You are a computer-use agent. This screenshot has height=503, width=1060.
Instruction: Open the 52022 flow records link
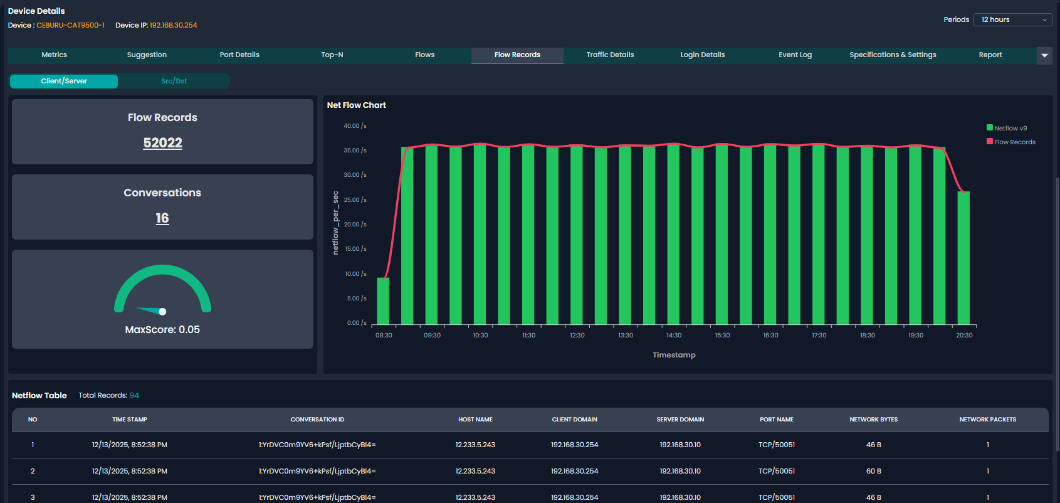163,143
